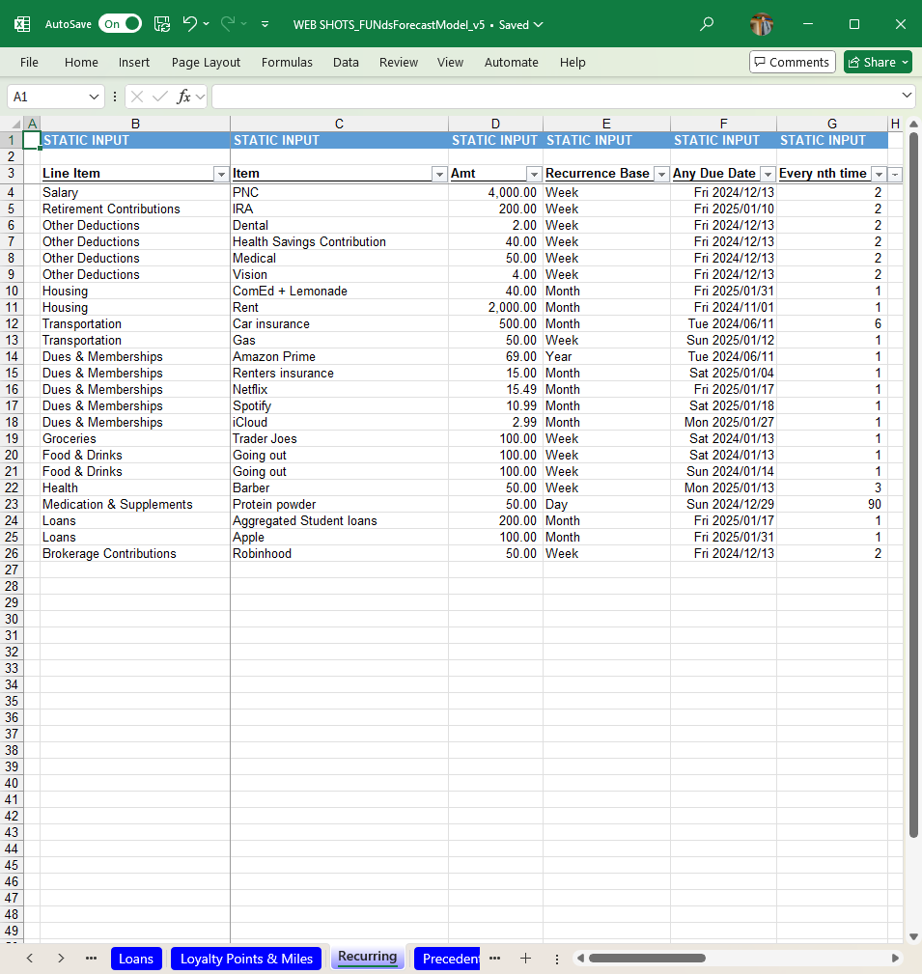This screenshot has width=922, height=974.
Task: Click the Year recurrence cell
Action: [606, 356]
